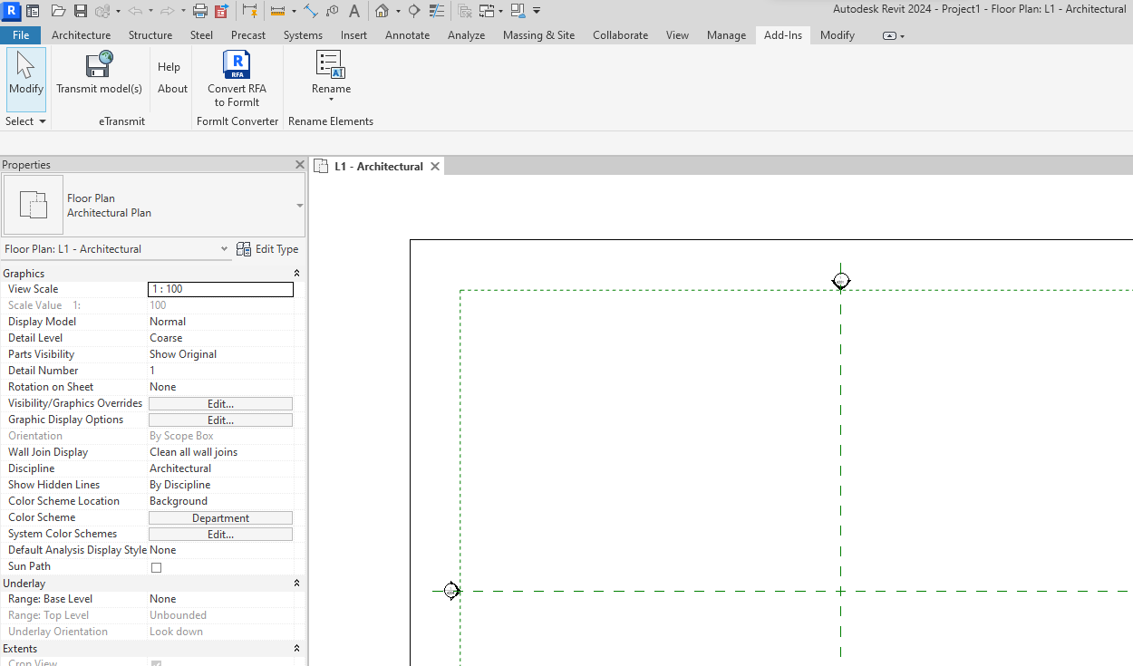Click Edit Type button

[x=267, y=249]
